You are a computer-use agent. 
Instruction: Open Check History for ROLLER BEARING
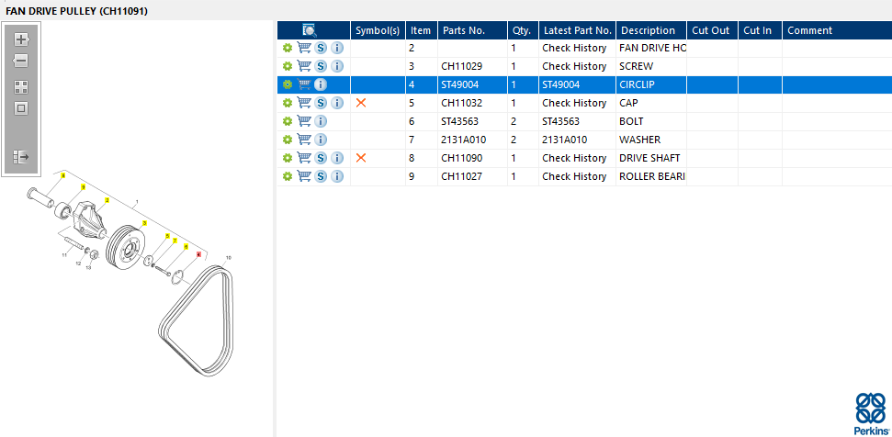point(574,176)
